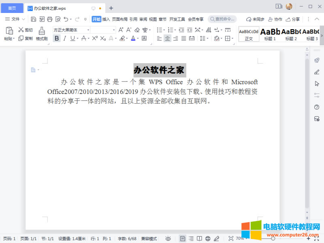Click the clear formatting eraser icon
This screenshot has height=243, width=324.
click(x=137, y=30)
